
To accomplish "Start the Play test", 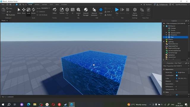I will tap(117, 11).
